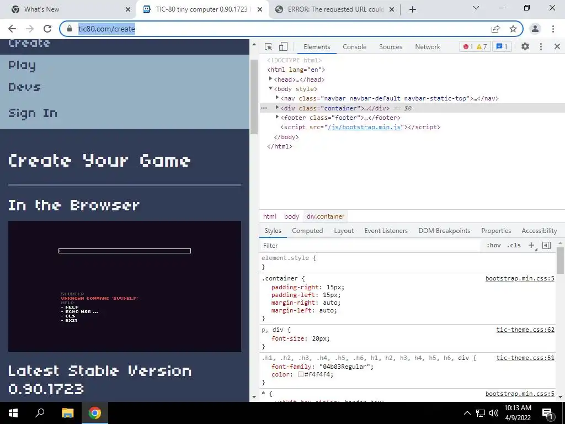Reload the page

(x=47, y=29)
